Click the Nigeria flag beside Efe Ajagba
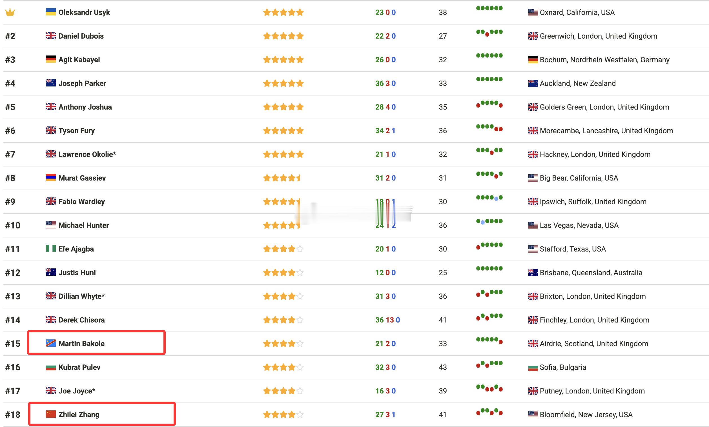Screen dimensions: 709x427 [51, 248]
